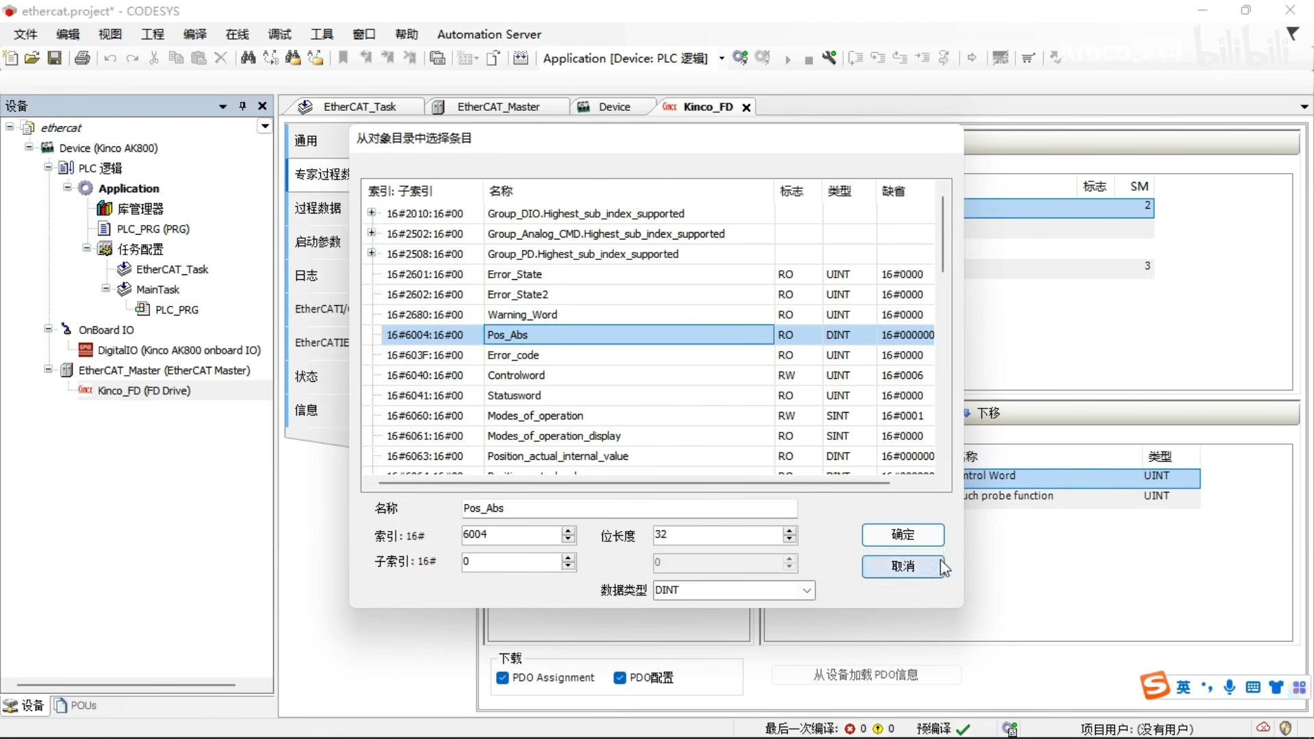Click the 子索引 16# input field
The width and height of the screenshot is (1314, 739).
(512, 562)
